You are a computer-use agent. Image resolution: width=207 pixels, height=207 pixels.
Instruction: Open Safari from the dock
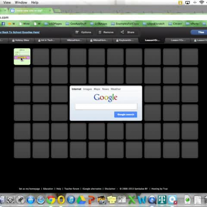tap(41, 200)
